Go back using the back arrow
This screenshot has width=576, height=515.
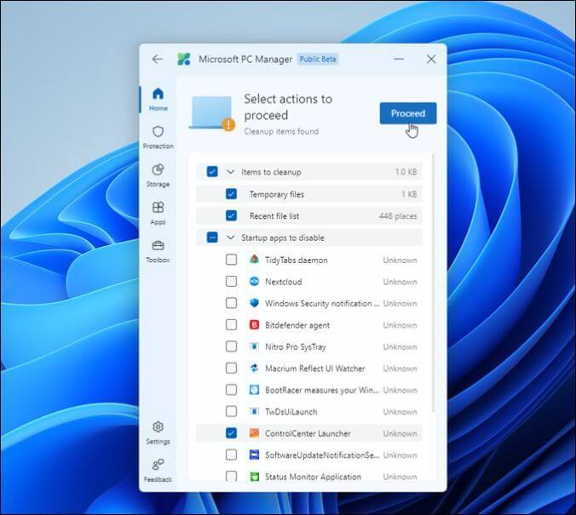(157, 59)
